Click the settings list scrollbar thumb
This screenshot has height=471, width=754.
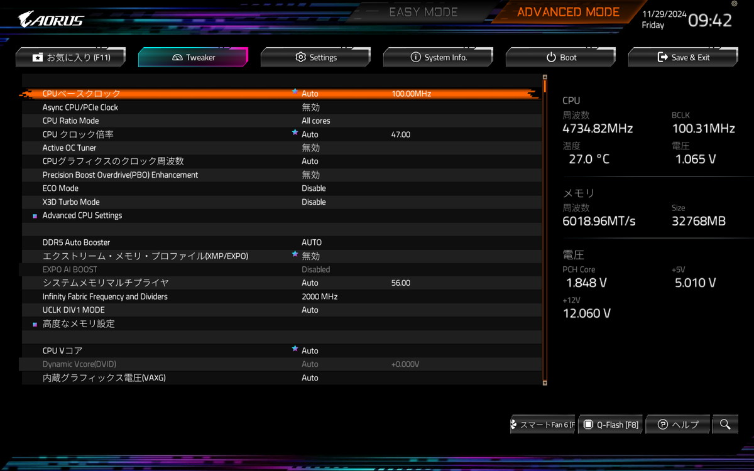tap(545, 85)
